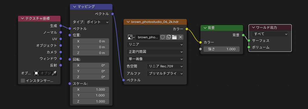
Task: Click the eyedropper icon in オブジェクト field
Action: tap(54, 73)
